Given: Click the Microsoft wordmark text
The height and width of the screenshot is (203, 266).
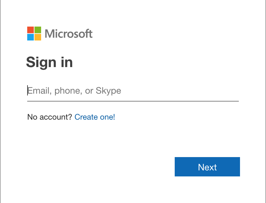Looking at the screenshot, I should coord(69,34).
